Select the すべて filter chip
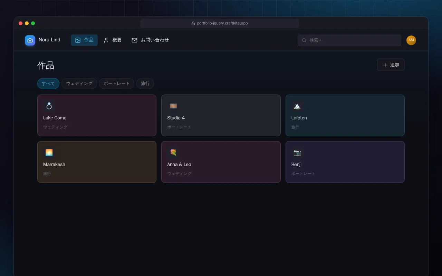Screen dimensions: 442x276 tap(48, 83)
